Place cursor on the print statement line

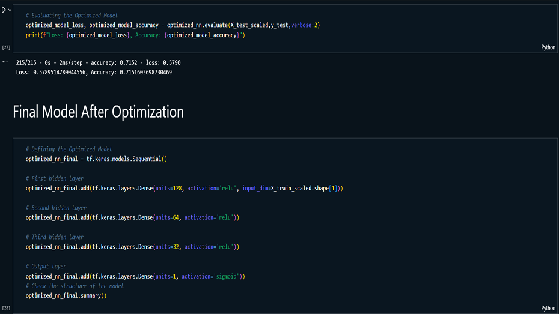click(135, 35)
